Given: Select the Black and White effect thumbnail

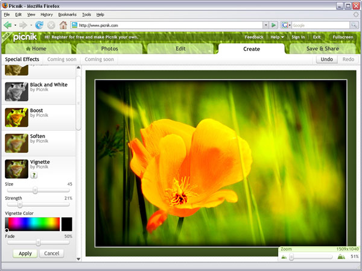Looking at the screenshot, I should pyautogui.click(x=17, y=92).
